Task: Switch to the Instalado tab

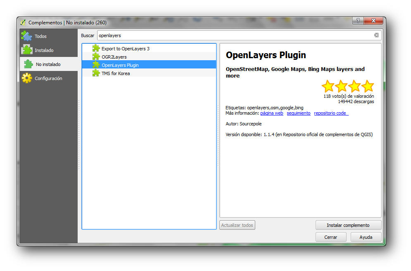Action: tap(49, 50)
